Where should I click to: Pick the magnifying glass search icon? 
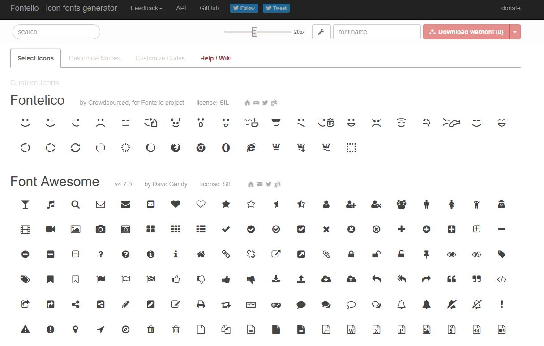[76, 204]
